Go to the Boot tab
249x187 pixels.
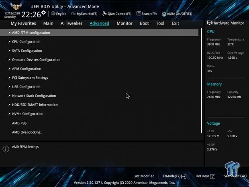point(144,23)
